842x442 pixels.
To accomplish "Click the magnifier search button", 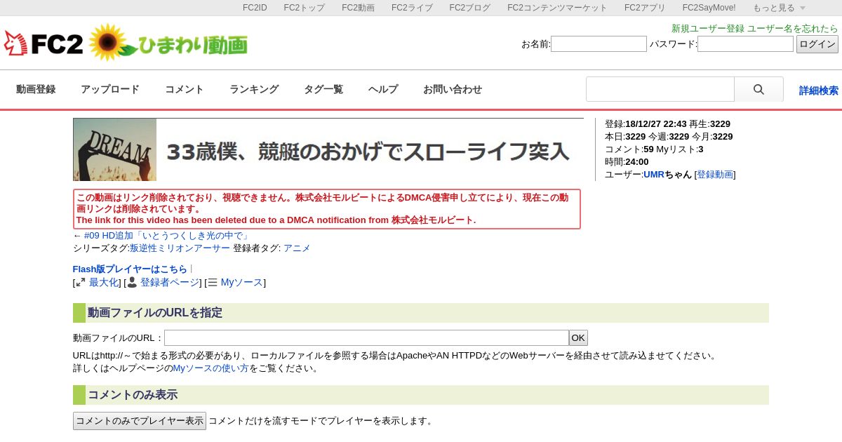I will pyautogui.click(x=759, y=89).
